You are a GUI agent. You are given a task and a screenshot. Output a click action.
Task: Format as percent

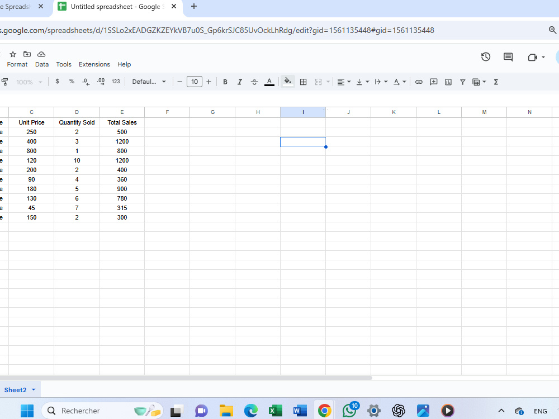(72, 82)
